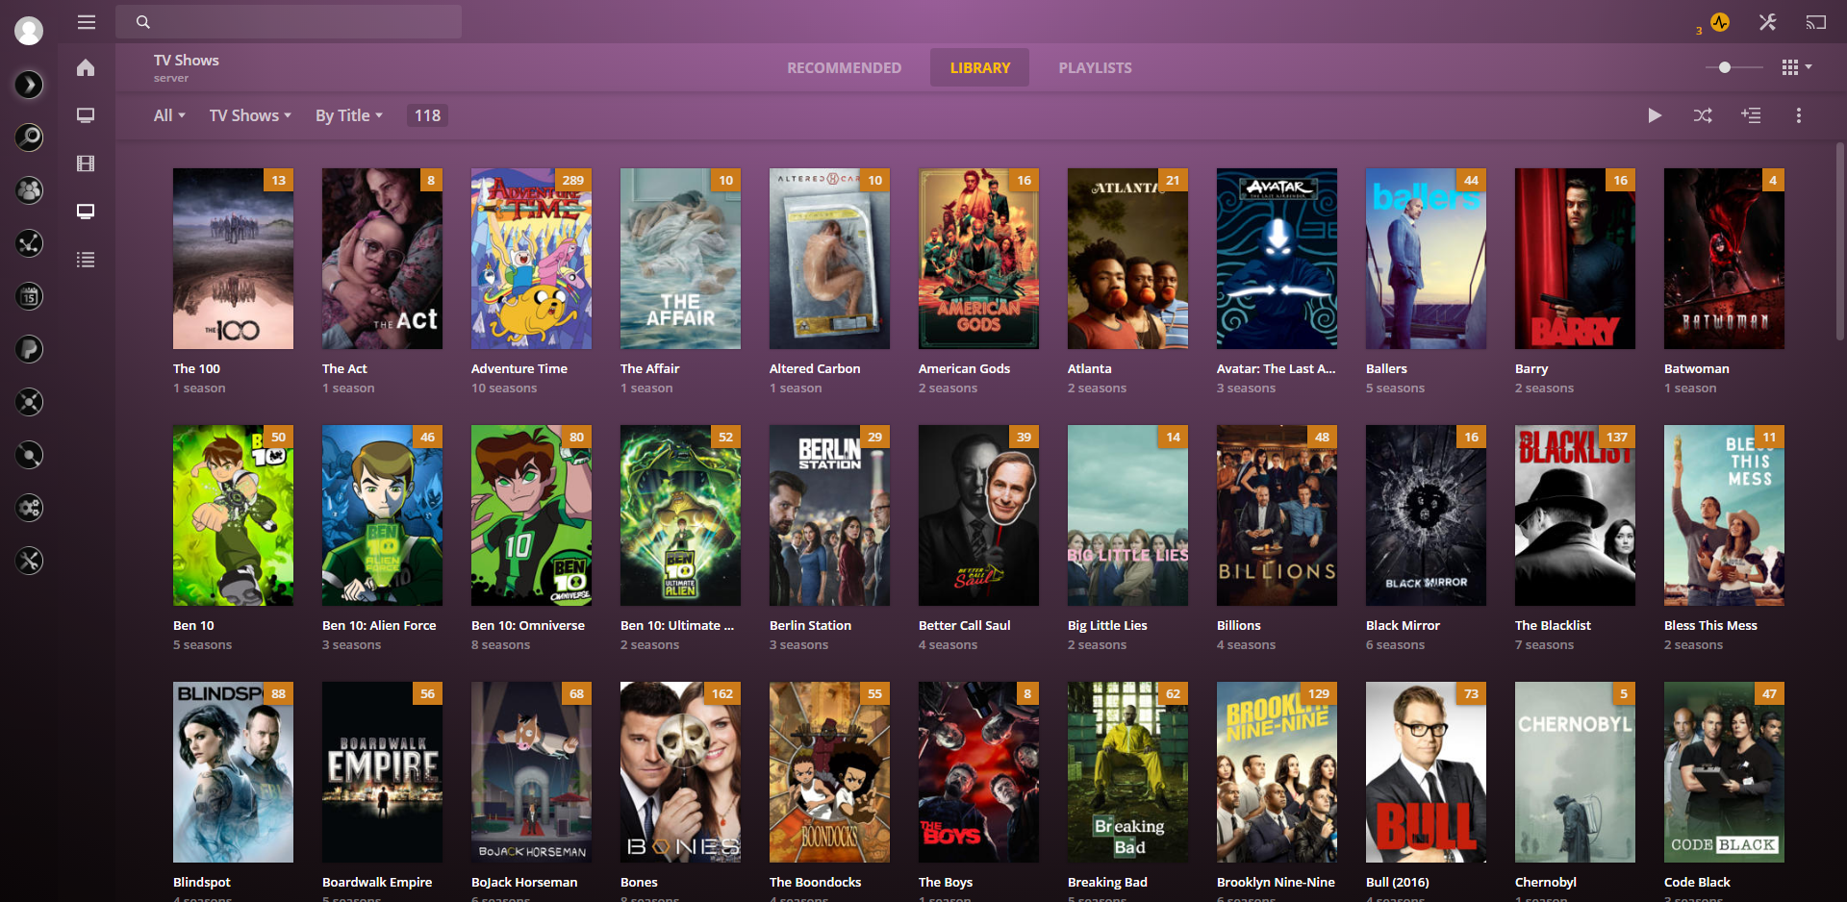Open the gears service icon
Screen dimensions: 1847x902
click(29, 508)
